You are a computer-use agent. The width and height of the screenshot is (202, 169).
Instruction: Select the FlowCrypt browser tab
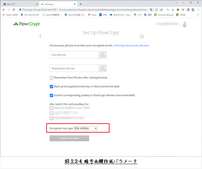point(58,4)
